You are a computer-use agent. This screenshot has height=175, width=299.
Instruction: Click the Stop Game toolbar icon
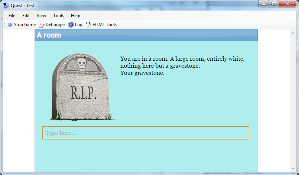10,25
